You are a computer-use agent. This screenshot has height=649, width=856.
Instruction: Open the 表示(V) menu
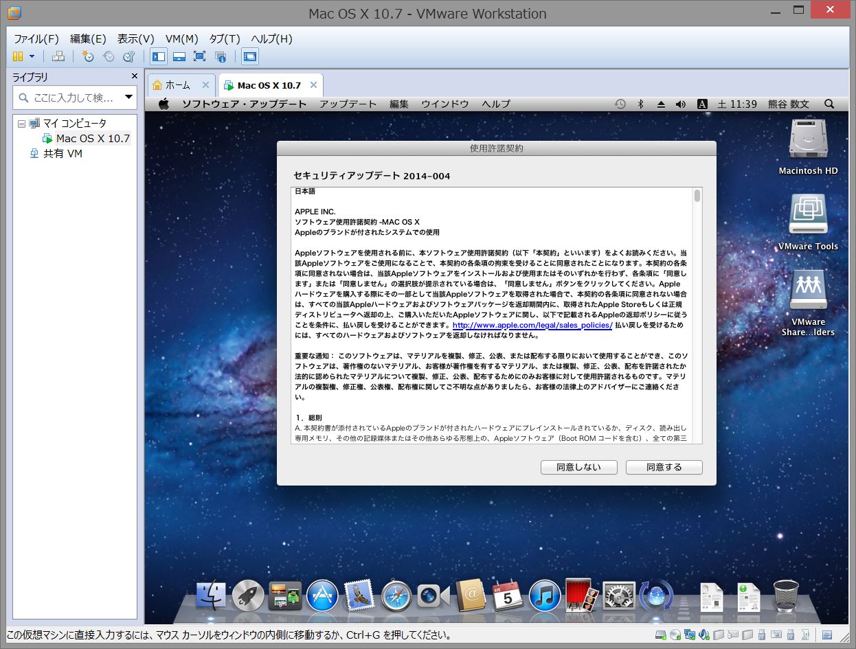click(135, 38)
